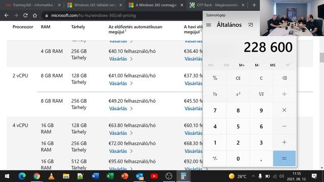
Task: Click the CE clear entry key
Action: point(238,78)
